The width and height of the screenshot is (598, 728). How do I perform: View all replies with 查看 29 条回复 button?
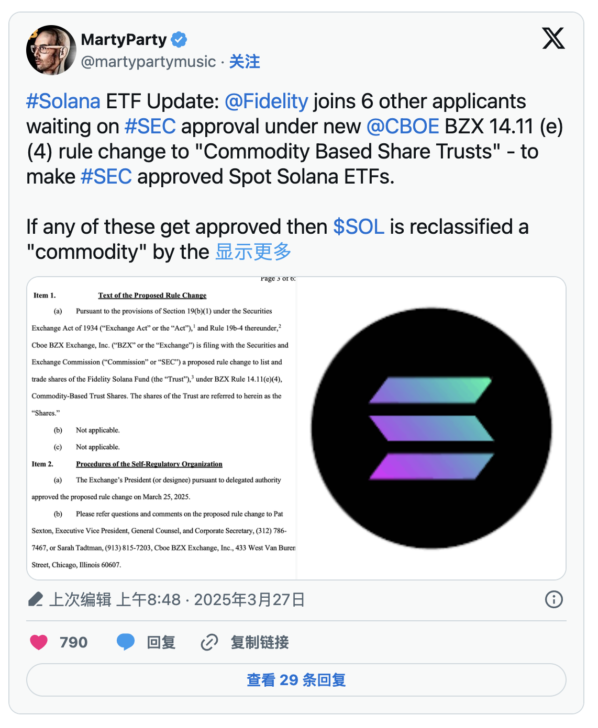(x=296, y=680)
